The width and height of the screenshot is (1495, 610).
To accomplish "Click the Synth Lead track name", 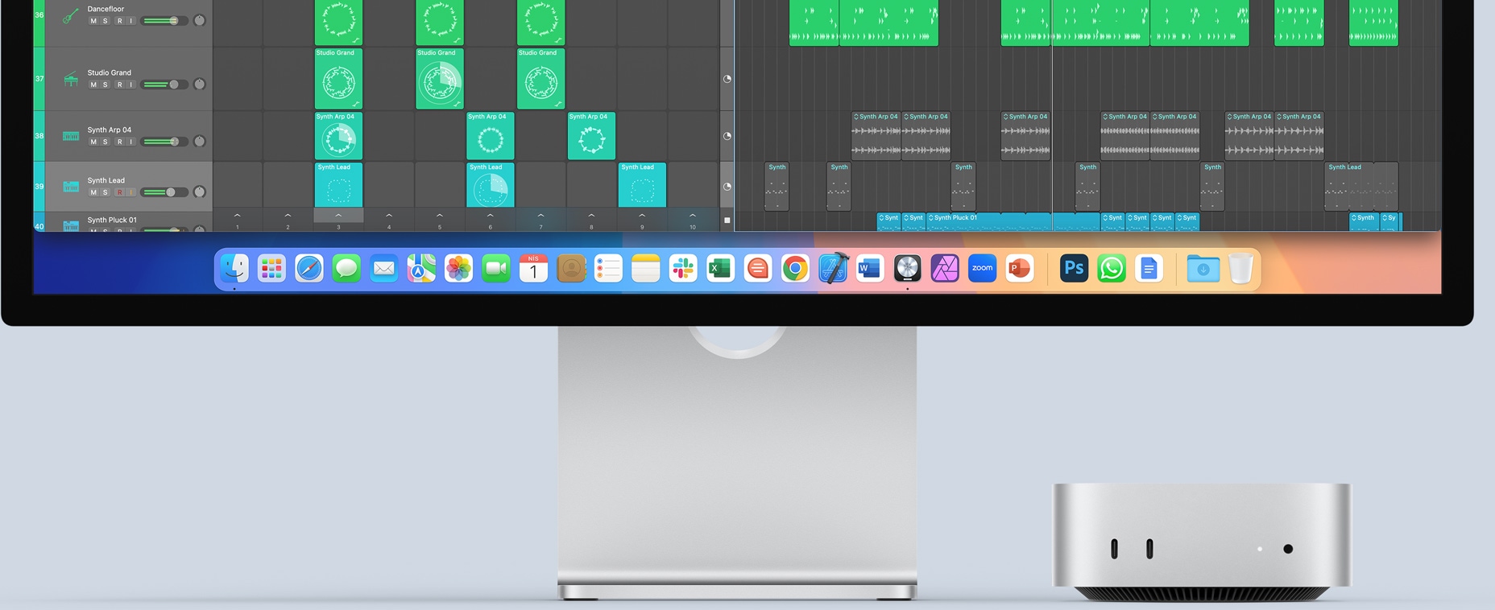I will tap(106, 180).
